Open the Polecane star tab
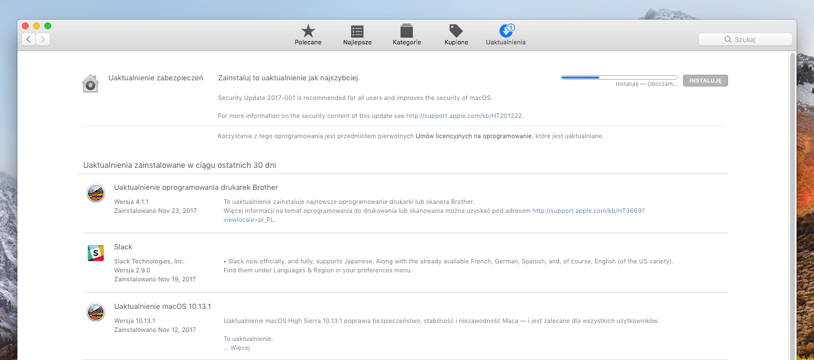814x360 pixels. (308, 35)
